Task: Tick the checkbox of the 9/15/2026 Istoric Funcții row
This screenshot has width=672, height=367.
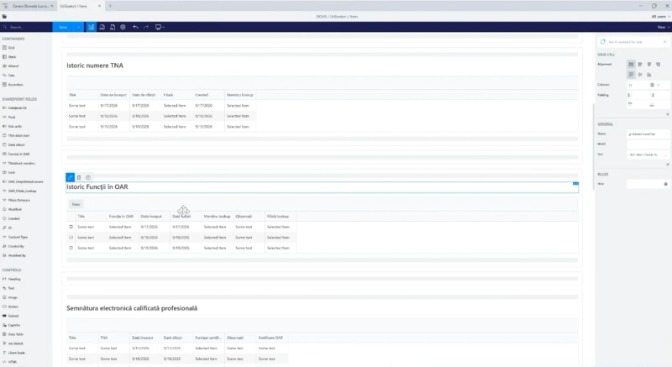Action: click(71, 248)
